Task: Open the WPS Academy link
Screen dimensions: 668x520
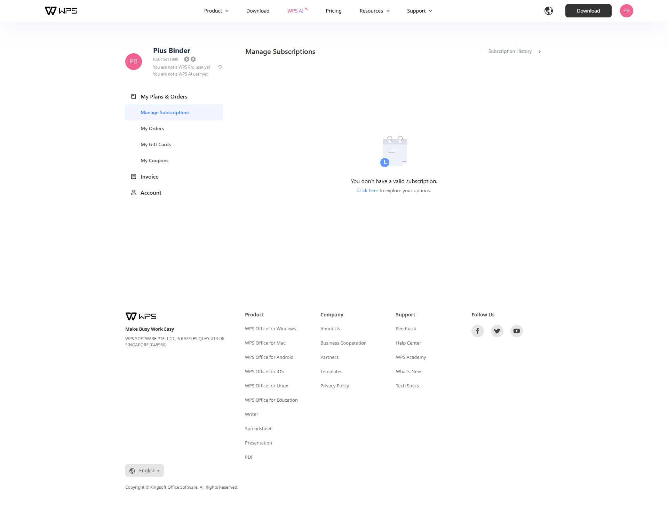Action: click(411, 357)
